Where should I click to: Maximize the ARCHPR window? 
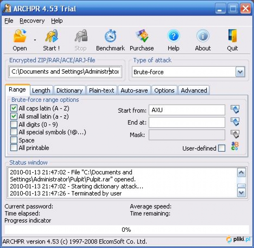point(233,9)
